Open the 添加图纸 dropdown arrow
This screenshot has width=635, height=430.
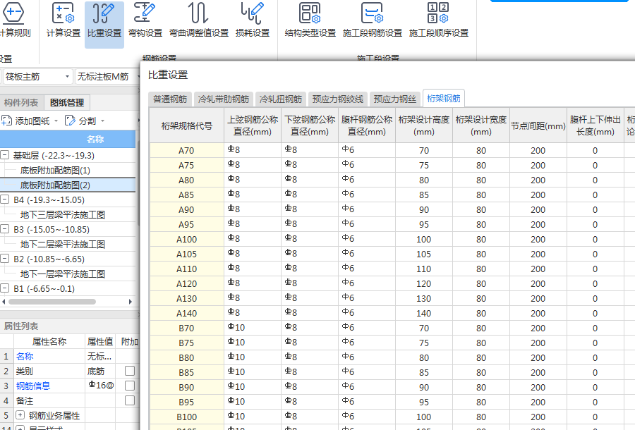pos(56,121)
